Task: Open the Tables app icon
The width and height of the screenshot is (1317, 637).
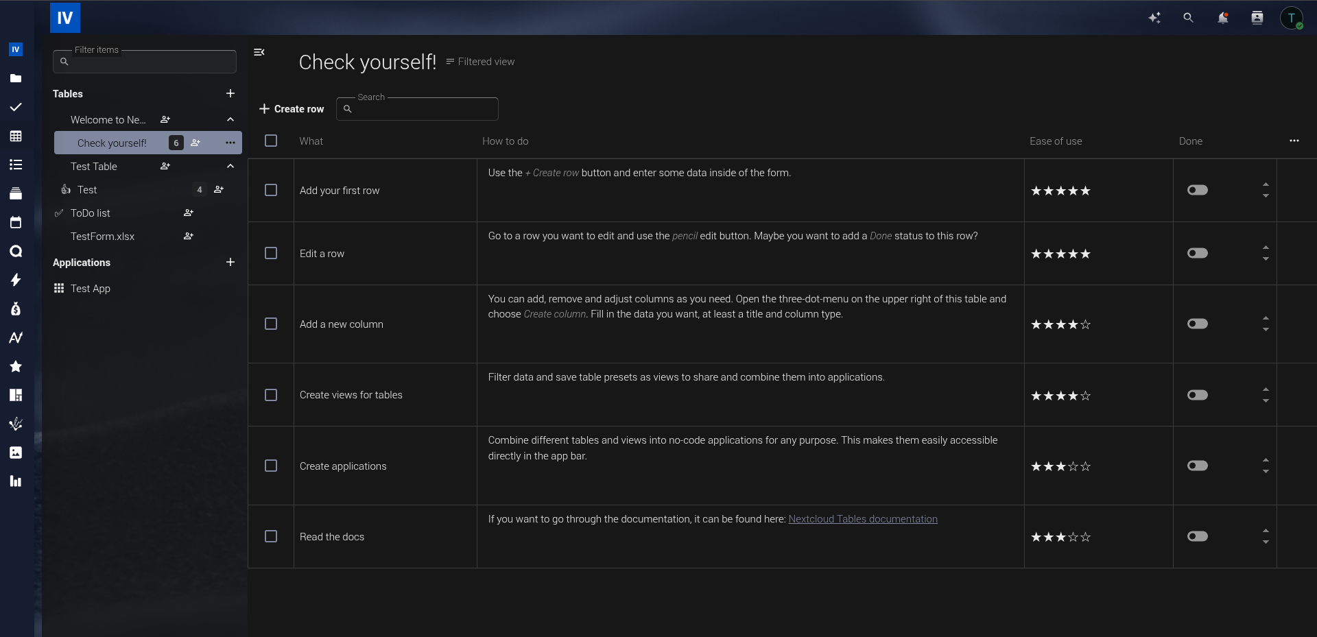Action: click(16, 136)
